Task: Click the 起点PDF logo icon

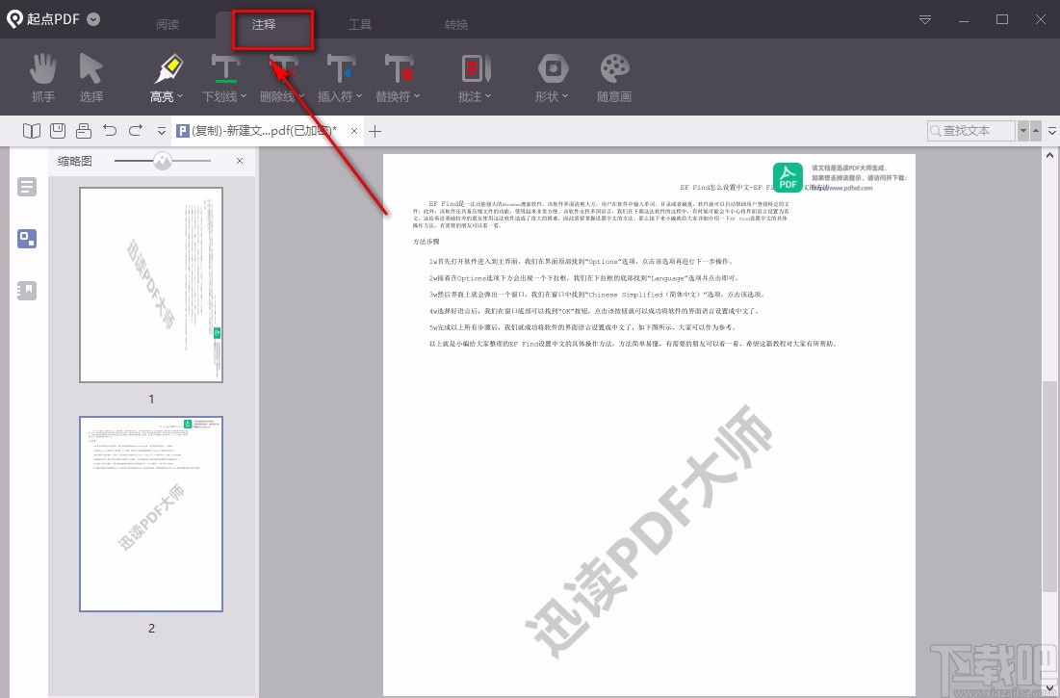Action: [14, 19]
